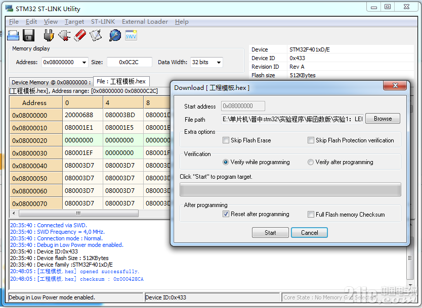Open the External Loader menu
The width and height of the screenshot is (422, 308).
tap(145, 22)
